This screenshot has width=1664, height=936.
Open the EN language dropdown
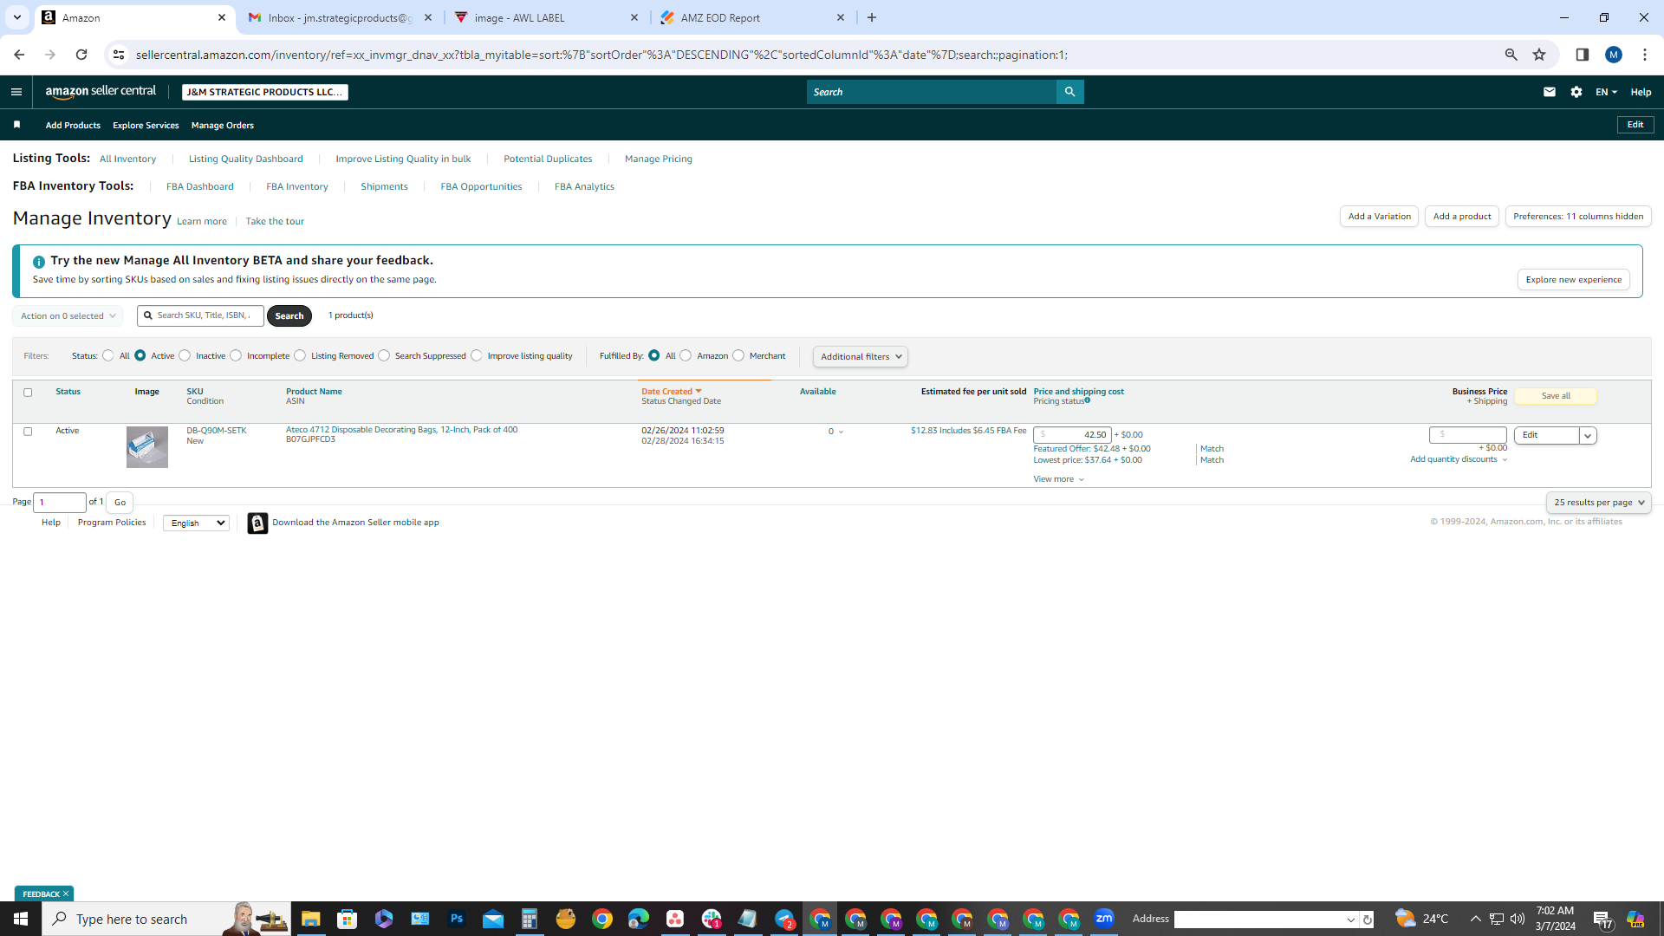click(x=1606, y=92)
